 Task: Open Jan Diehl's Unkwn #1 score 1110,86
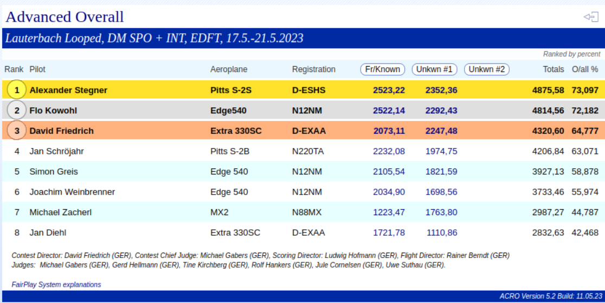[x=441, y=233]
